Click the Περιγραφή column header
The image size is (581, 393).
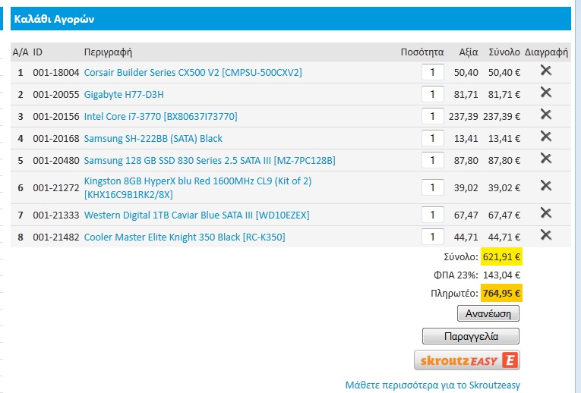coord(108,52)
